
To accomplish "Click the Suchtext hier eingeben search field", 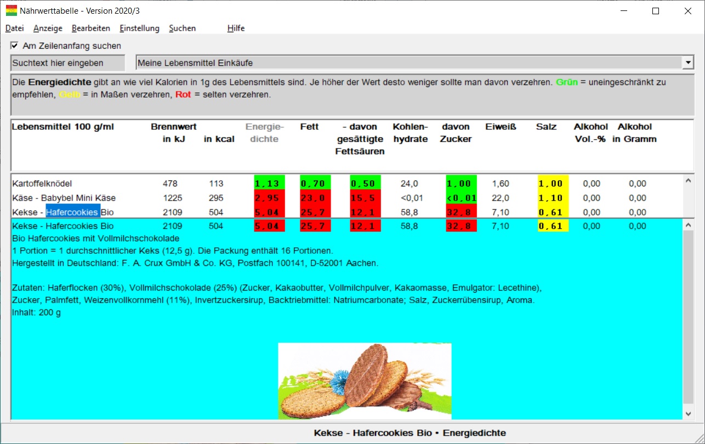I will pyautogui.click(x=67, y=63).
